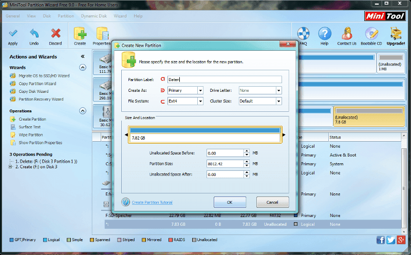Decrease Unallocated Space After with the spinner
The width and height of the screenshot is (411, 255).
(247, 176)
